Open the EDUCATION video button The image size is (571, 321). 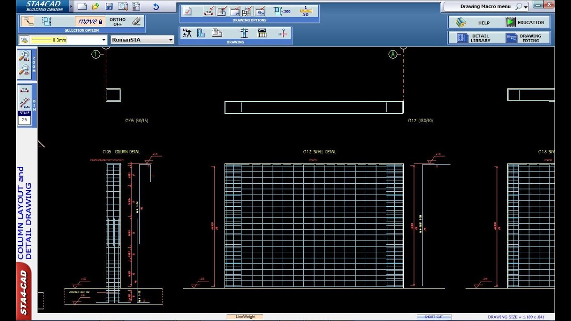525,22
